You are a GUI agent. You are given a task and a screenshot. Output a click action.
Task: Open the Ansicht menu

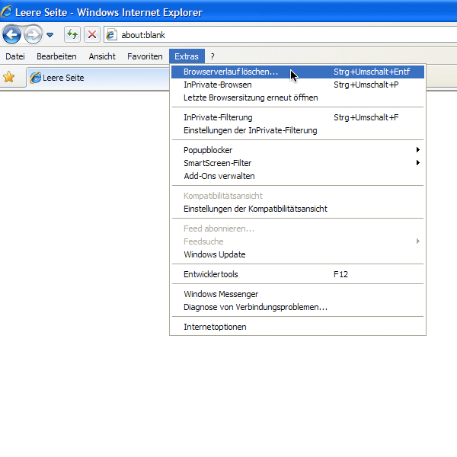pyautogui.click(x=102, y=56)
